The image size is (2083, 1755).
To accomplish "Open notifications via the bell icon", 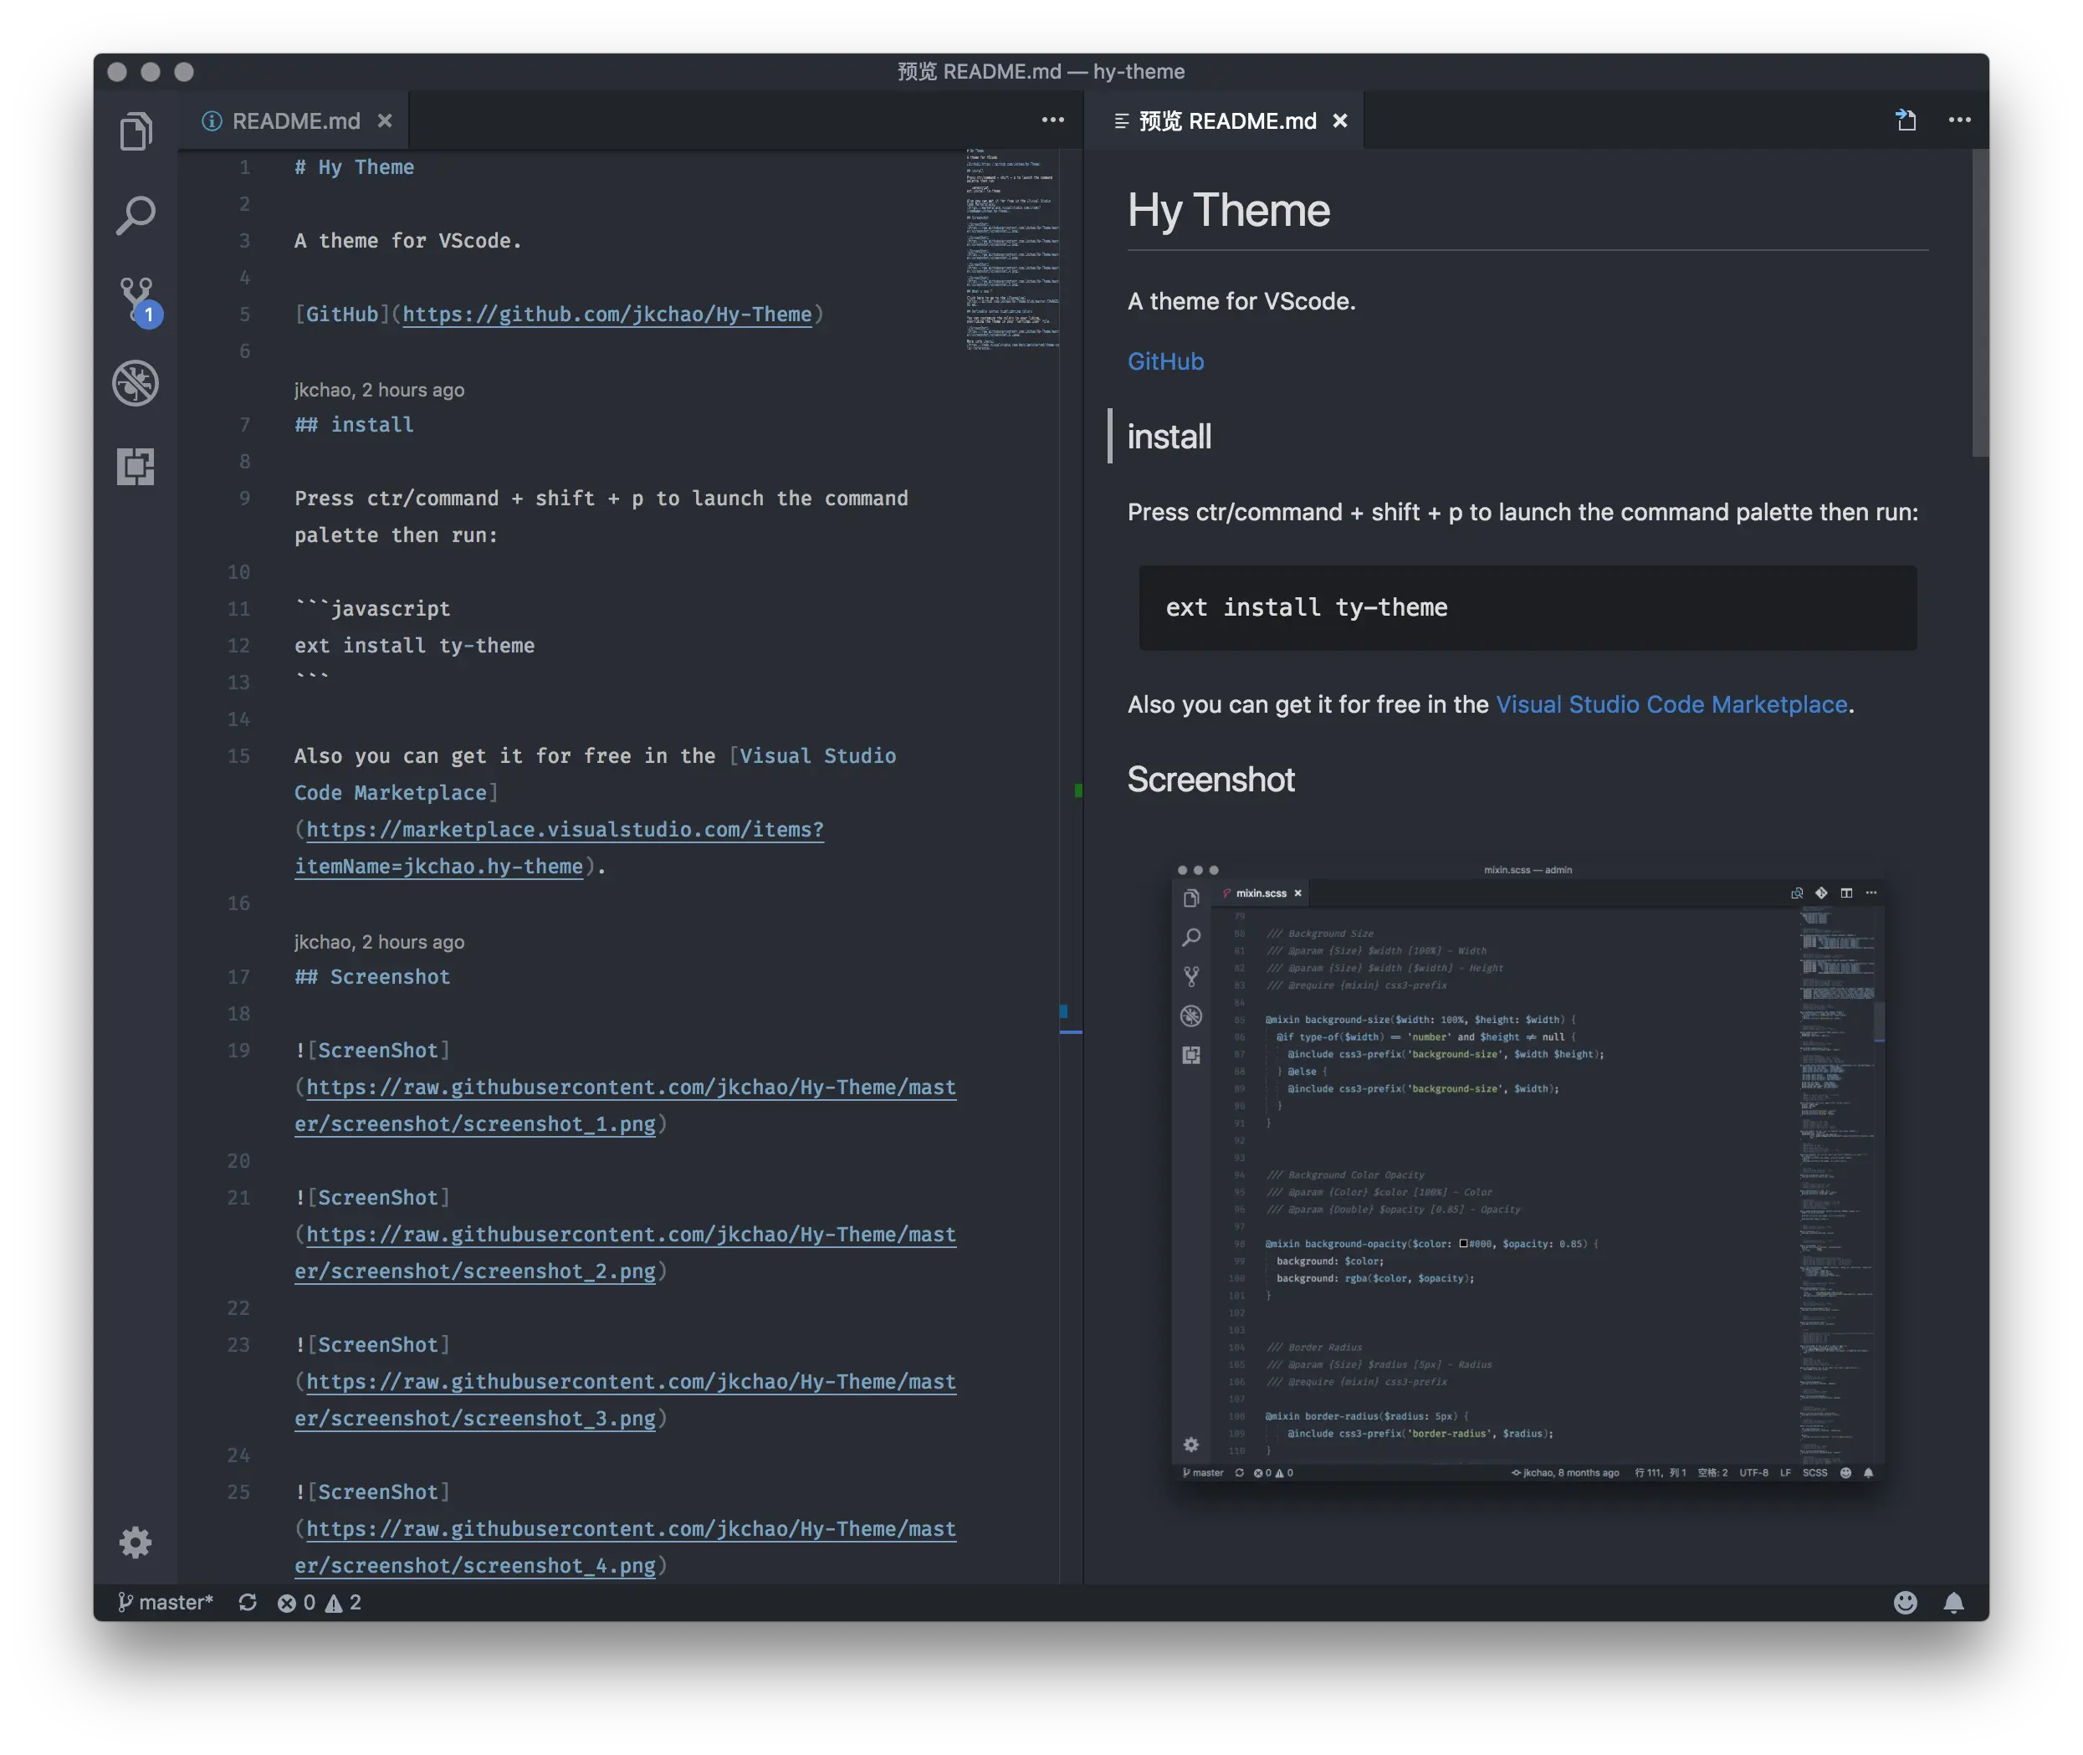I will pyautogui.click(x=1953, y=1603).
